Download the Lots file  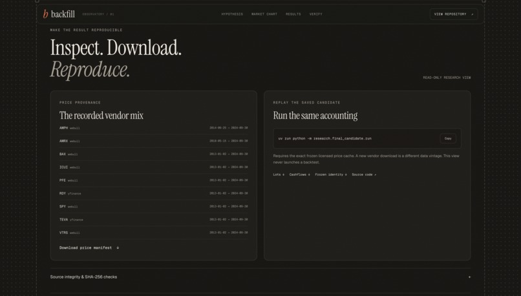pos(279,174)
